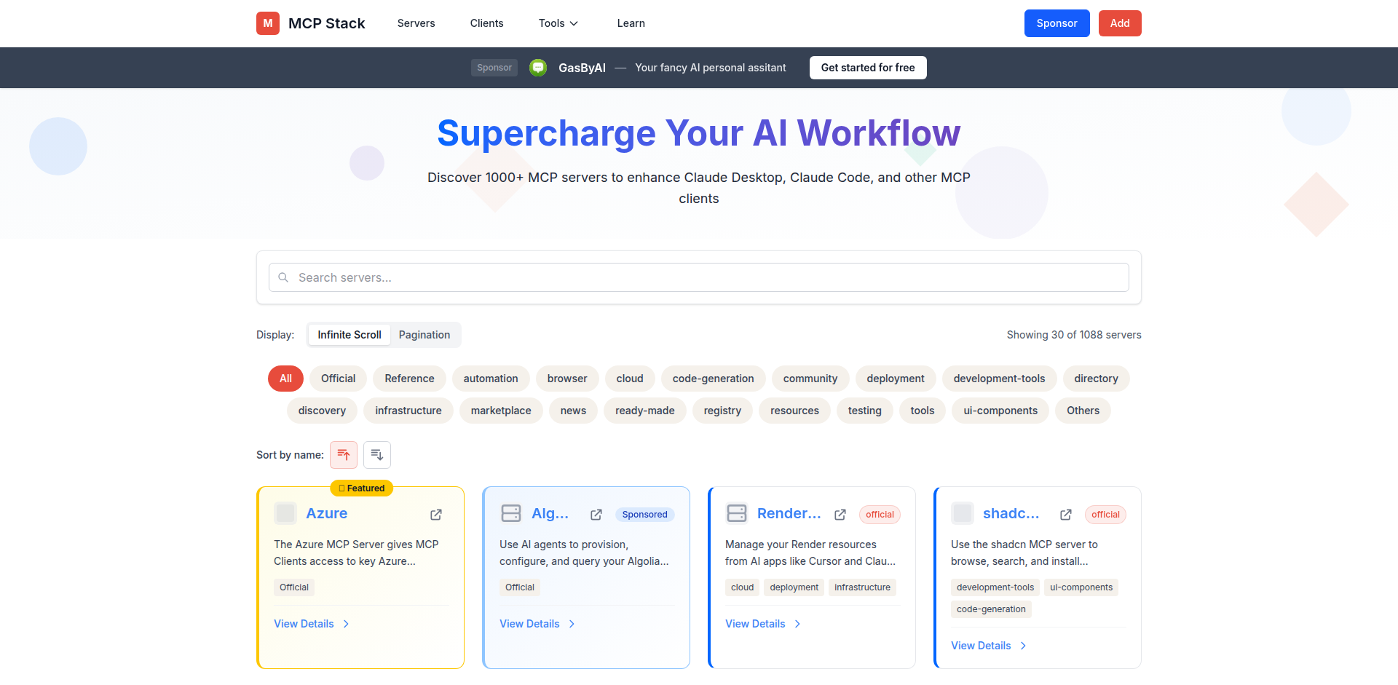Image resolution: width=1398 pixels, height=685 pixels.
Task: Sort servers by name descending
Action: tap(377, 455)
